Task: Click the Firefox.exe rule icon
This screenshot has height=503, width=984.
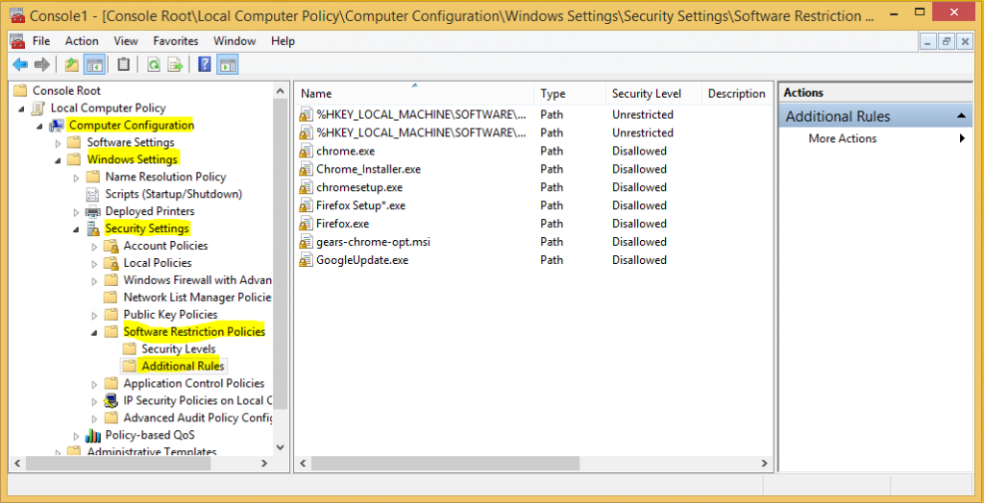Action: [x=306, y=224]
